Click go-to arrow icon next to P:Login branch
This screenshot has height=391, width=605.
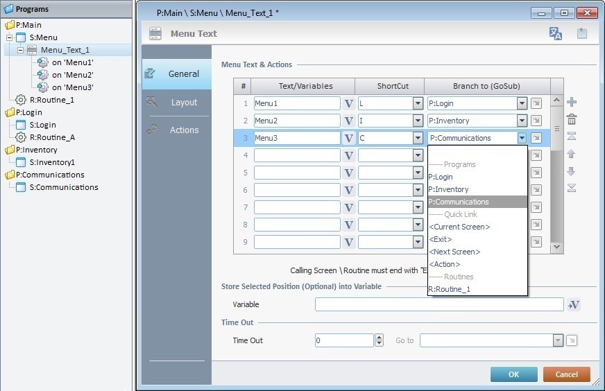[536, 104]
